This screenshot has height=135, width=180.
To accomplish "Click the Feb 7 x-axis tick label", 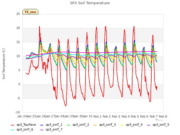I will [x=154, y=116].
